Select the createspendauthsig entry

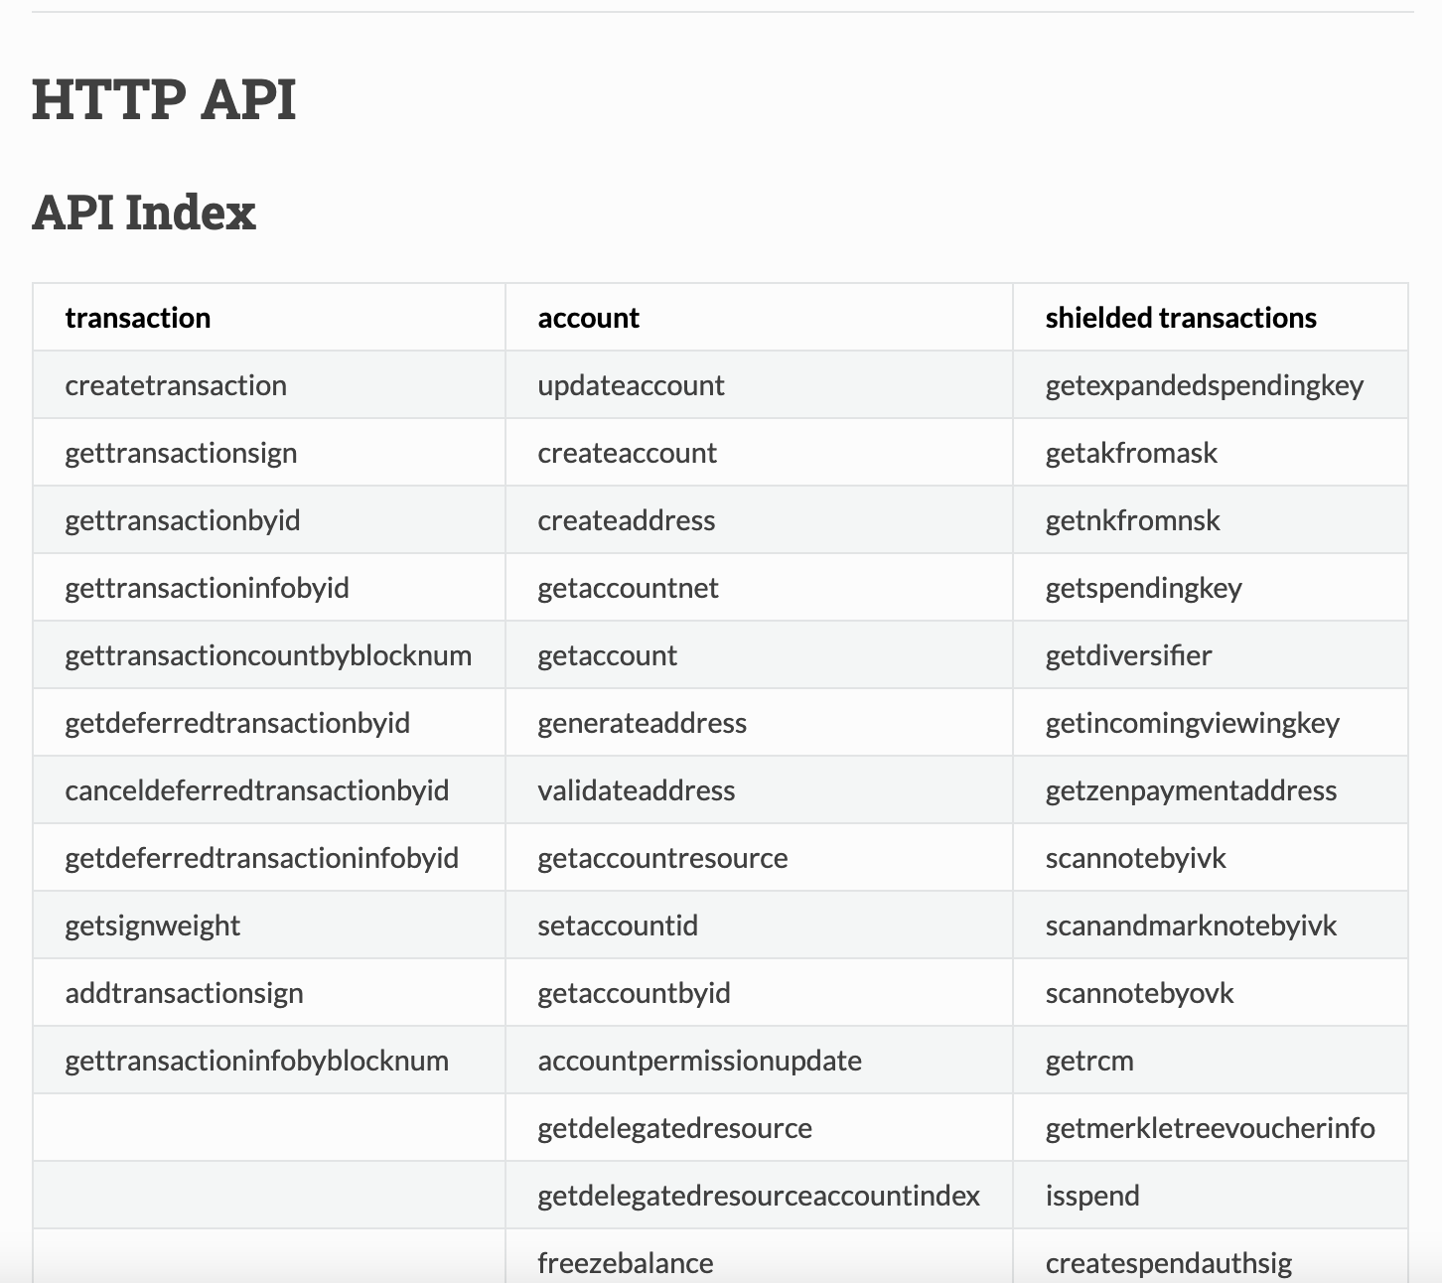[x=1169, y=1263]
